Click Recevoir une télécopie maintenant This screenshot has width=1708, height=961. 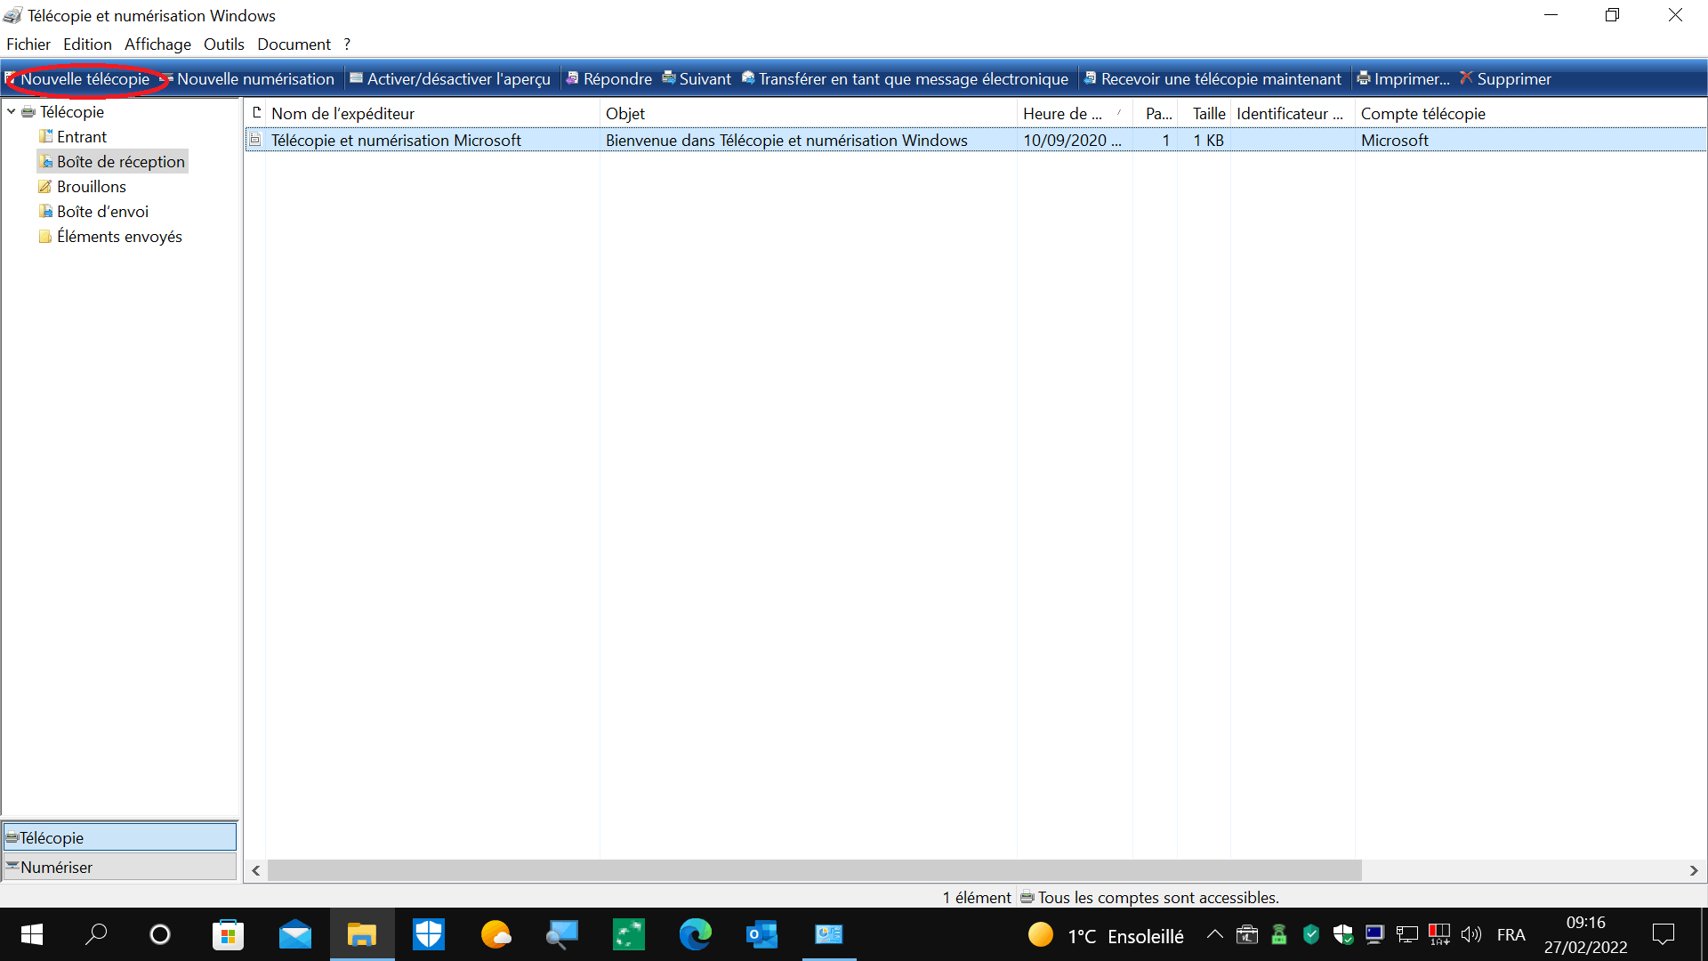1220,79
